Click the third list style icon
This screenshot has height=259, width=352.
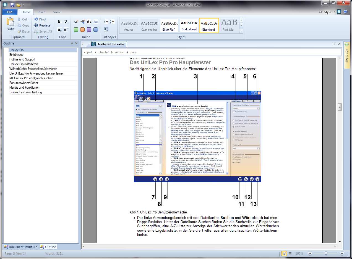106,30
